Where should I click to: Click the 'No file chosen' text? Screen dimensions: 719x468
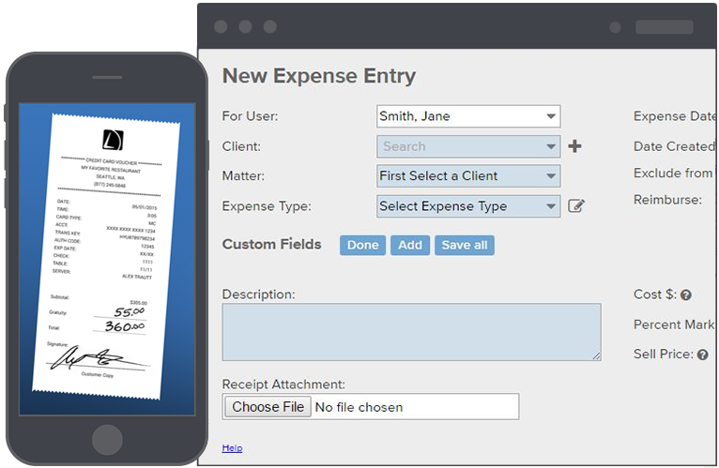pyautogui.click(x=359, y=407)
